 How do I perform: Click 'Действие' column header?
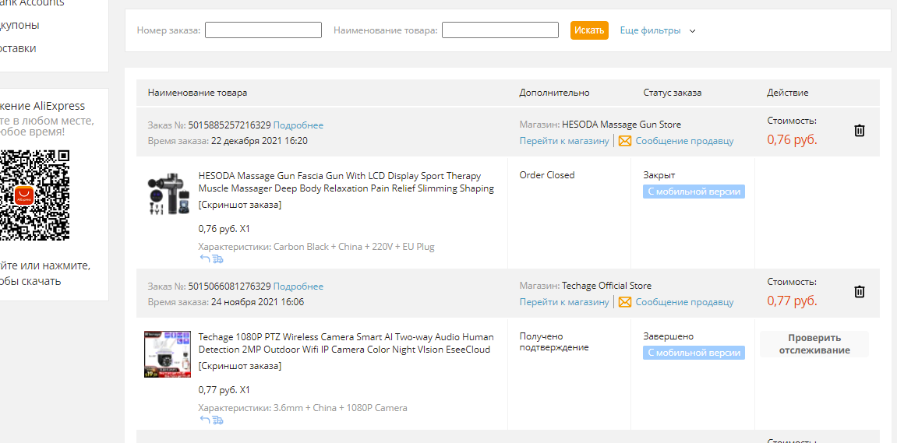pos(788,93)
